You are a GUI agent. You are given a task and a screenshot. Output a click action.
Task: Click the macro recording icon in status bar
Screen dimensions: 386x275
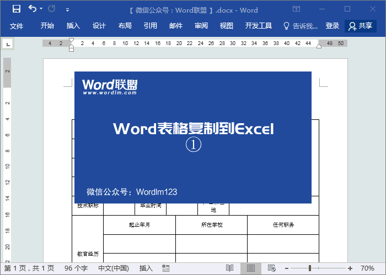pyautogui.click(x=165, y=268)
